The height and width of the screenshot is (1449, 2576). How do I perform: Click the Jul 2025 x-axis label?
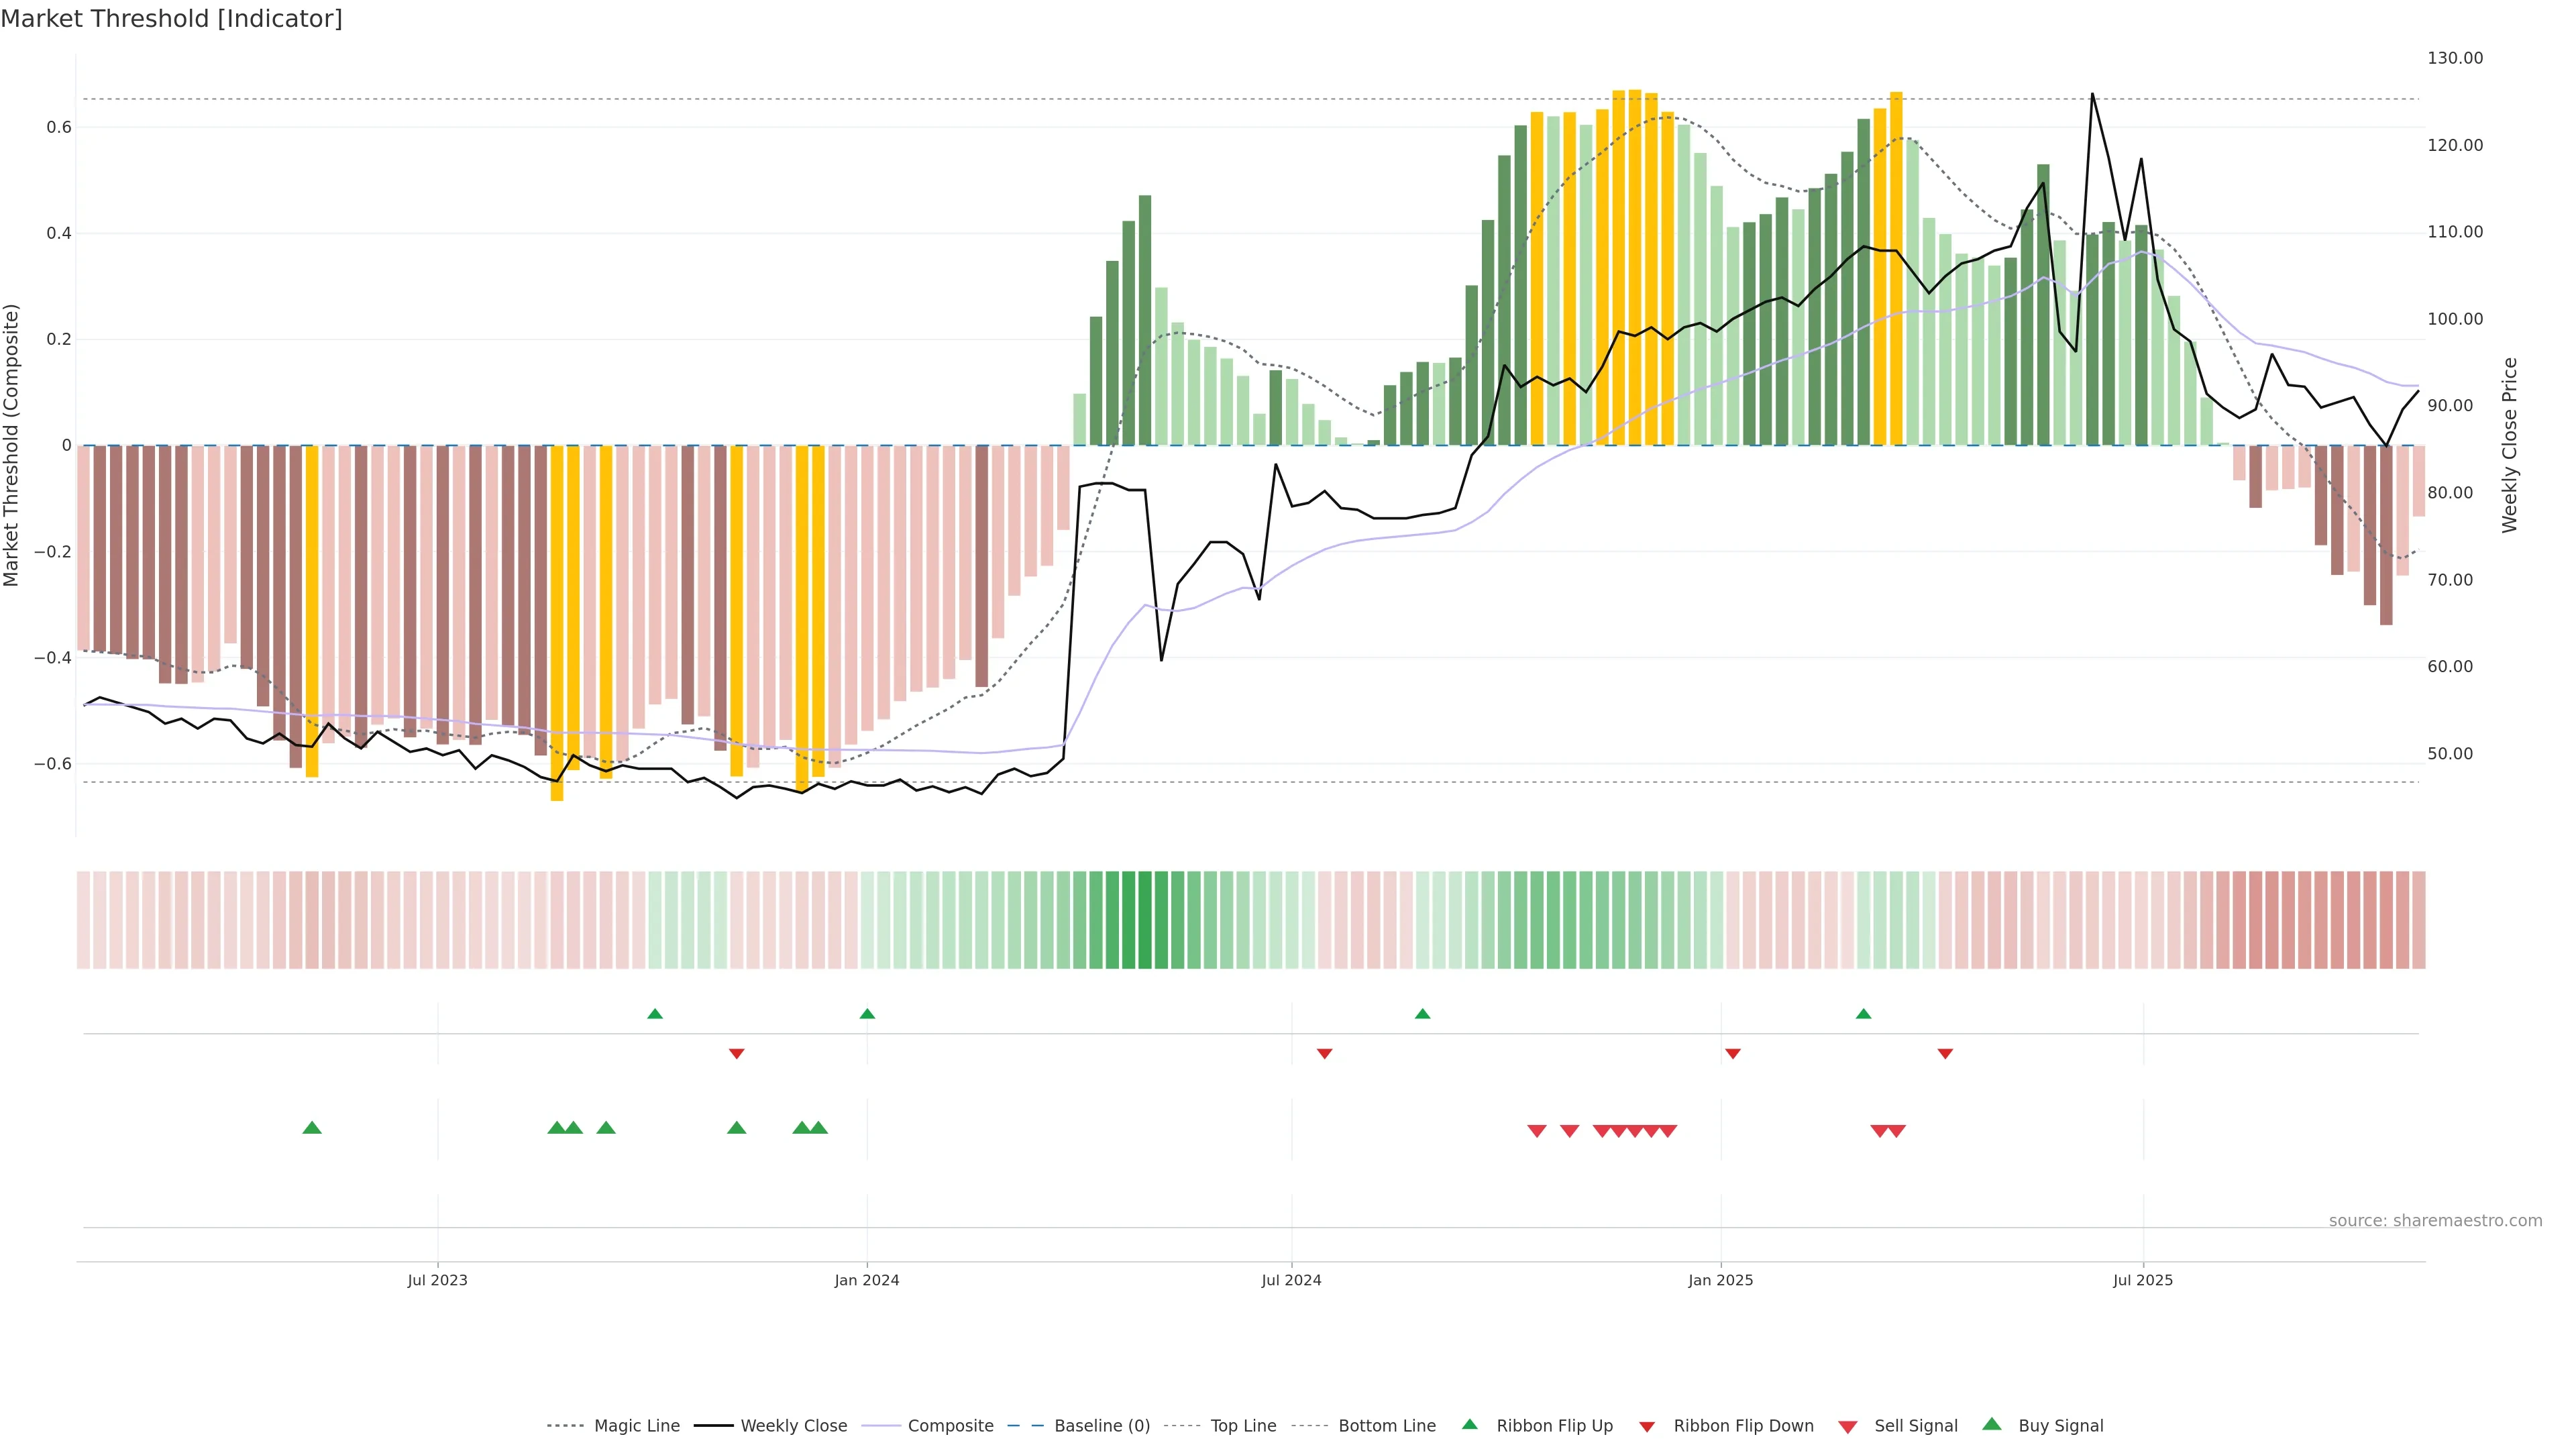pos(2143,1280)
